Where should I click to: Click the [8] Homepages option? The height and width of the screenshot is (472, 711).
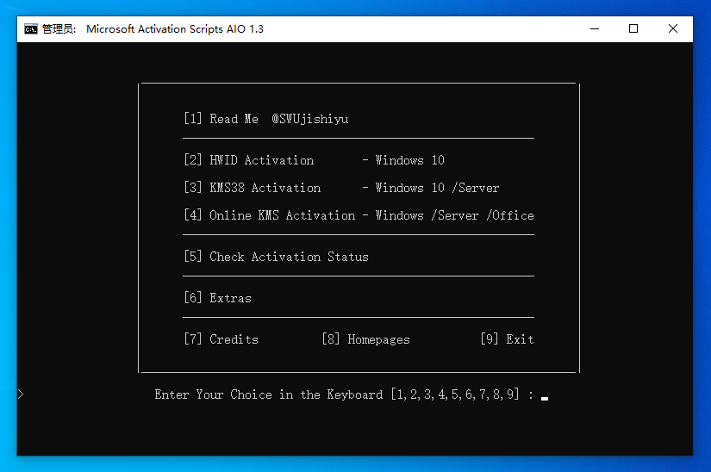(366, 338)
